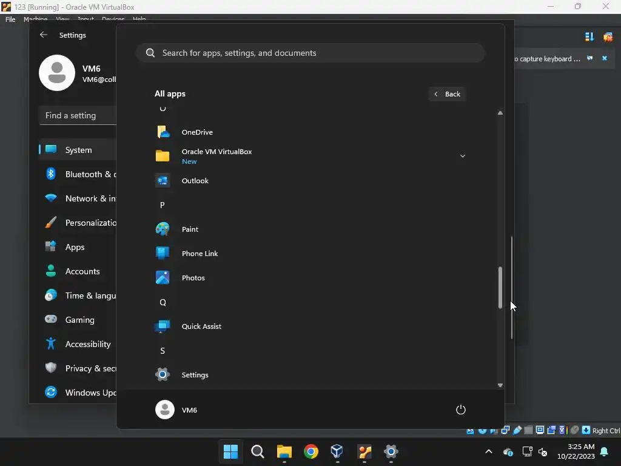Open the network tray icon
This screenshot has width=621, height=466.
pyautogui.click(x=527, y=451)
